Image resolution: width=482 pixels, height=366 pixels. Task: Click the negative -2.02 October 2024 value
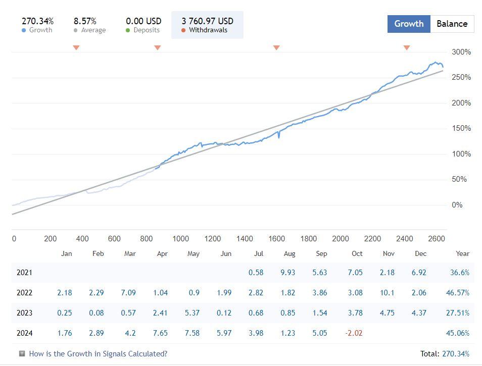pyautogui.click(x=353, y=333)
